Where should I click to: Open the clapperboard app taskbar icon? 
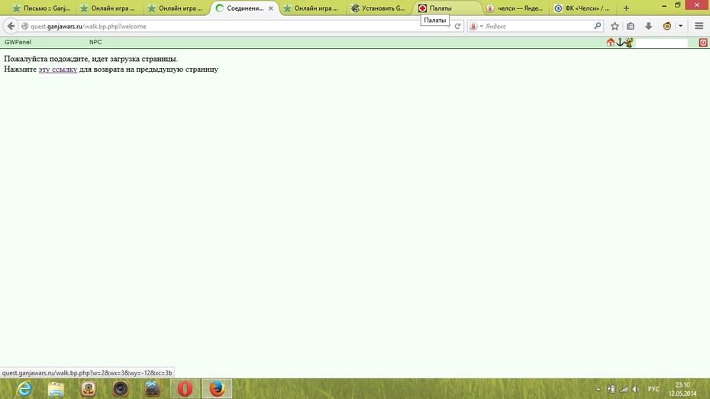pyautogui.click(x=153, y=388)
